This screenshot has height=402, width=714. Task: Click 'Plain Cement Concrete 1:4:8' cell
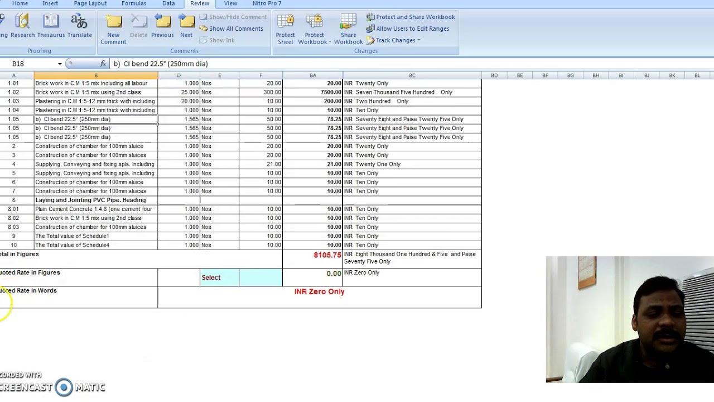96,209
